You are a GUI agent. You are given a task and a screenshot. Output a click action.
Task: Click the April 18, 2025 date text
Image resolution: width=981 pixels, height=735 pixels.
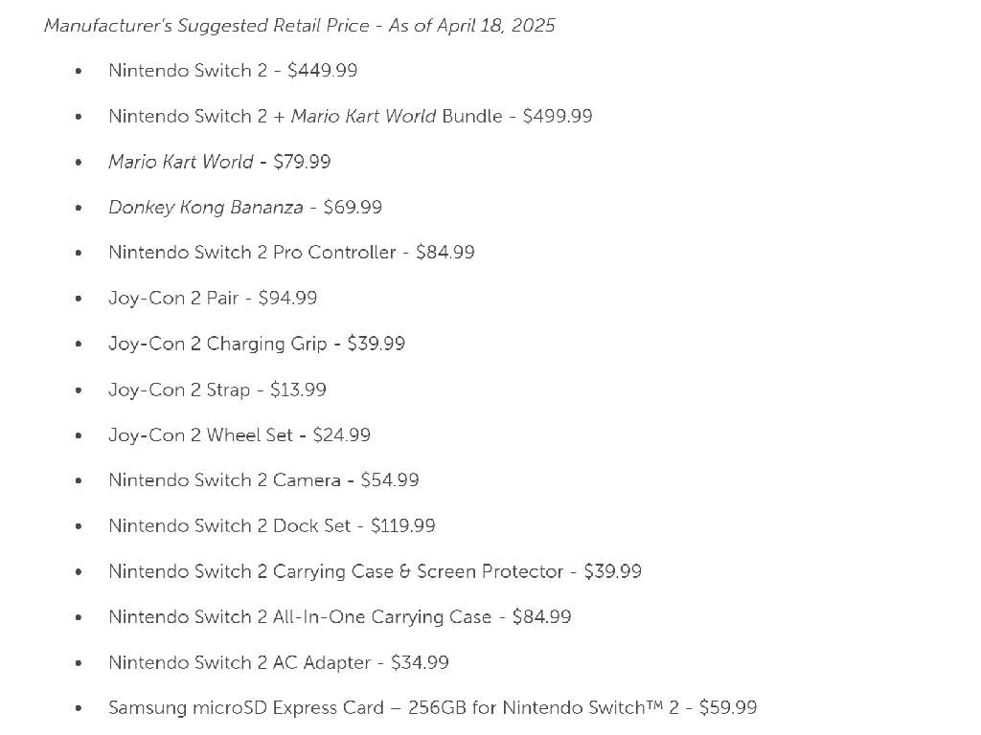(x=495, y=26)
